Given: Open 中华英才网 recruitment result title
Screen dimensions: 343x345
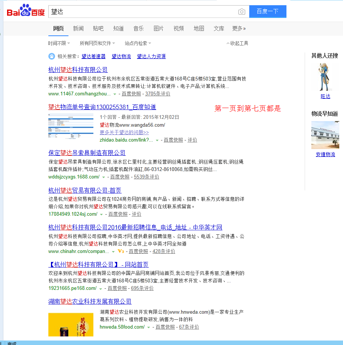Looking at the screenshot, I should pos(135,227).
